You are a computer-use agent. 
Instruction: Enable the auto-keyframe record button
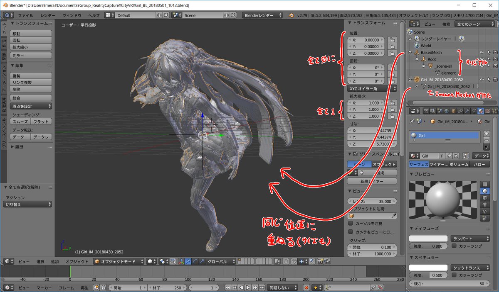tap(306, 287)
